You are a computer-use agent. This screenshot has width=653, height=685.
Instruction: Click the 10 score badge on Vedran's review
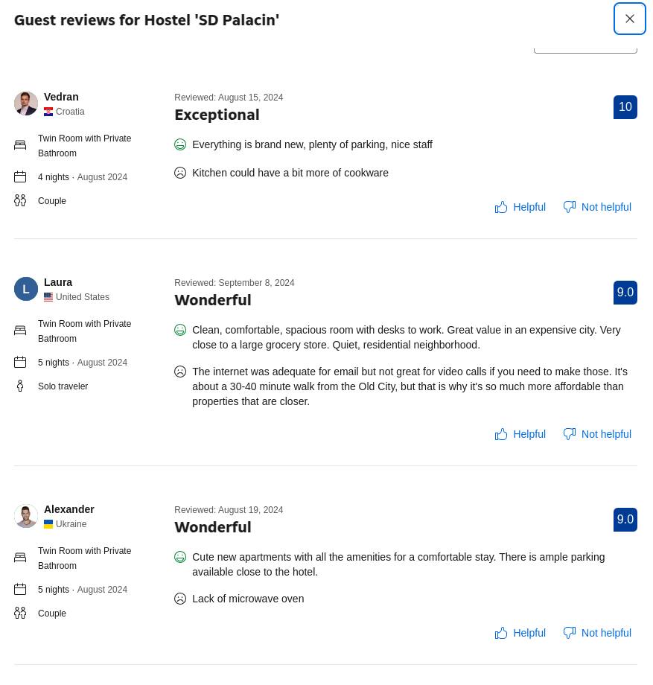tap(625, 107)
